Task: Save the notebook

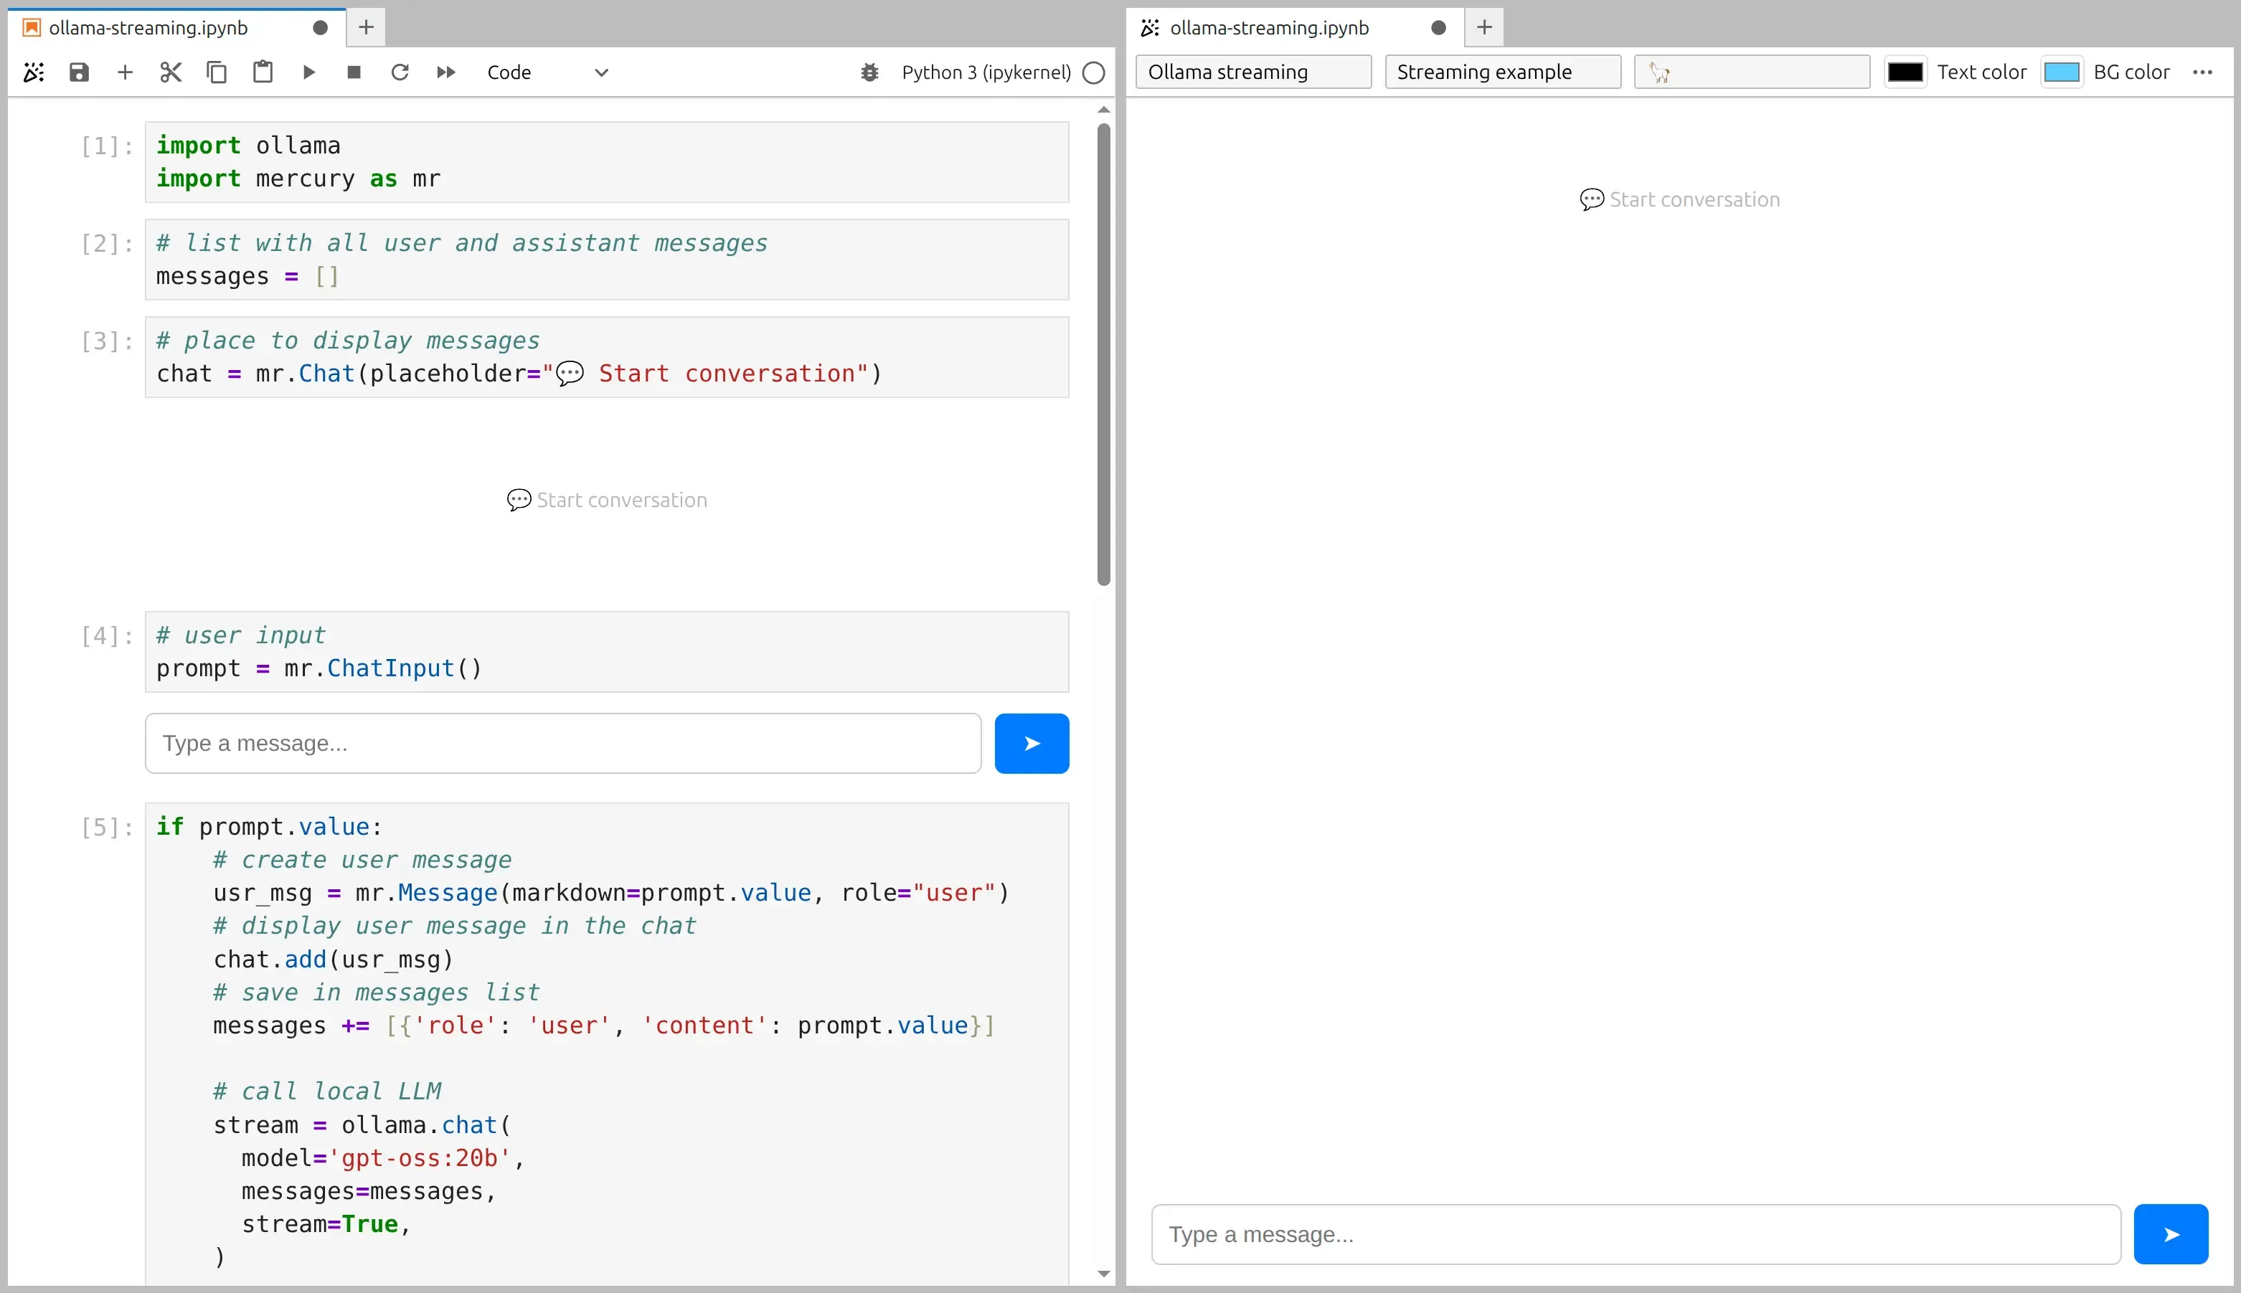Action: 78,72
